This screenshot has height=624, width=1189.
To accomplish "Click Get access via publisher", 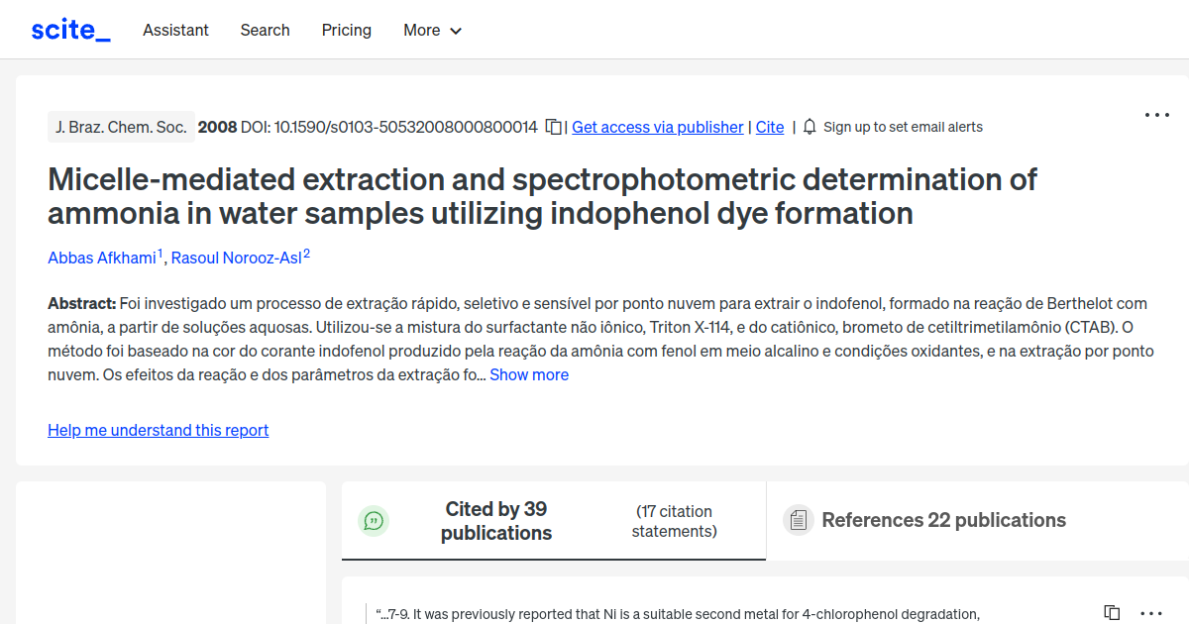I will pos(657,127).
